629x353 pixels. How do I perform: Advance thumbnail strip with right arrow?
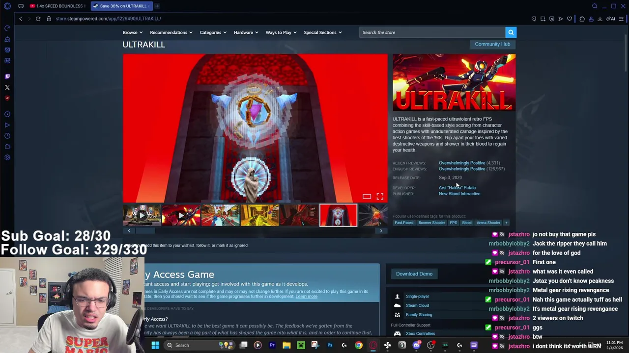tap(381, 231)
